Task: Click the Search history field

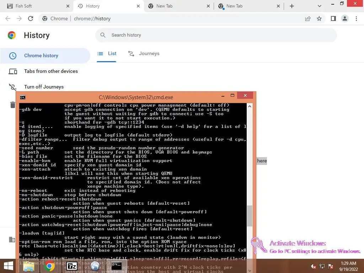Action: (216, 35)
